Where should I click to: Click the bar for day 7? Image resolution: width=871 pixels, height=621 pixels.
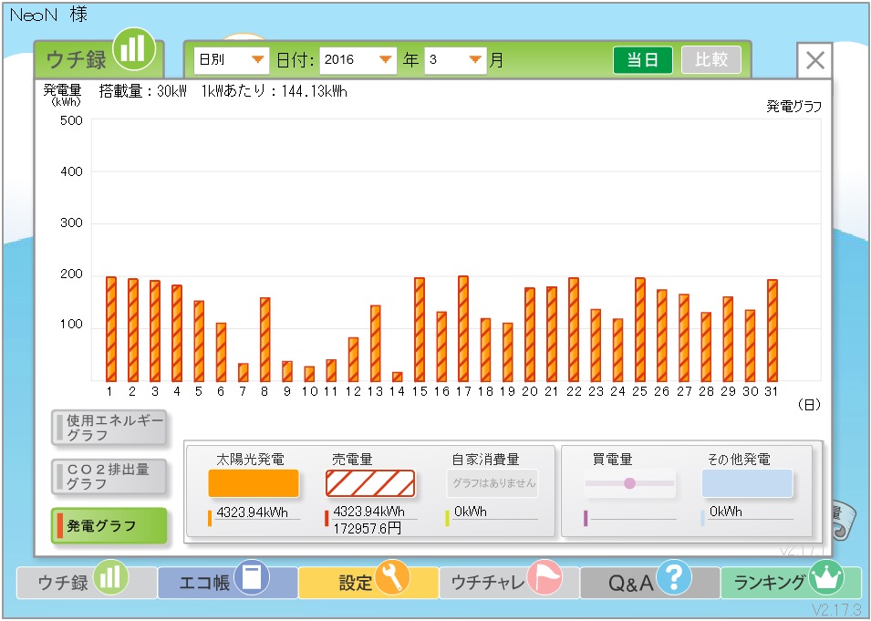(x=244, y=372)
